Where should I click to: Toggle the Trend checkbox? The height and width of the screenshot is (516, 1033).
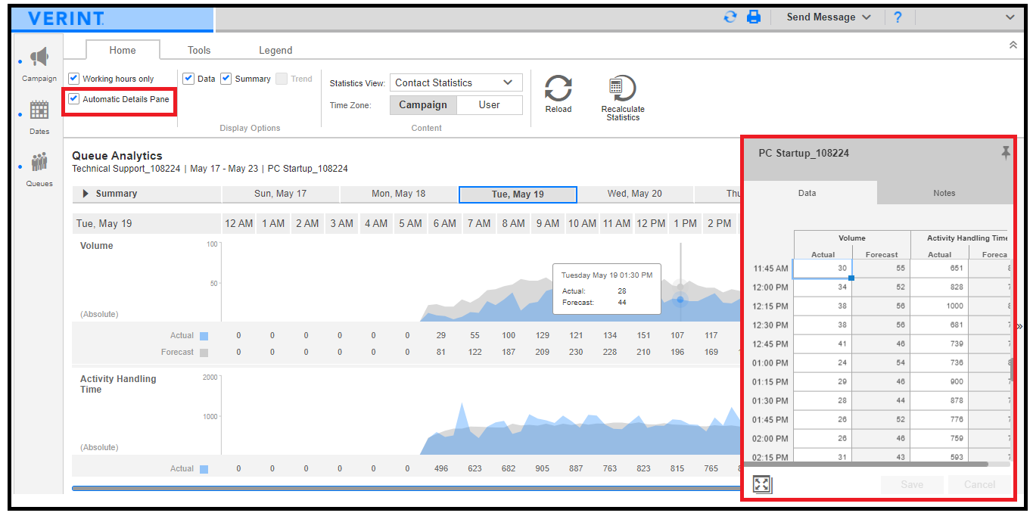[281, 79]
